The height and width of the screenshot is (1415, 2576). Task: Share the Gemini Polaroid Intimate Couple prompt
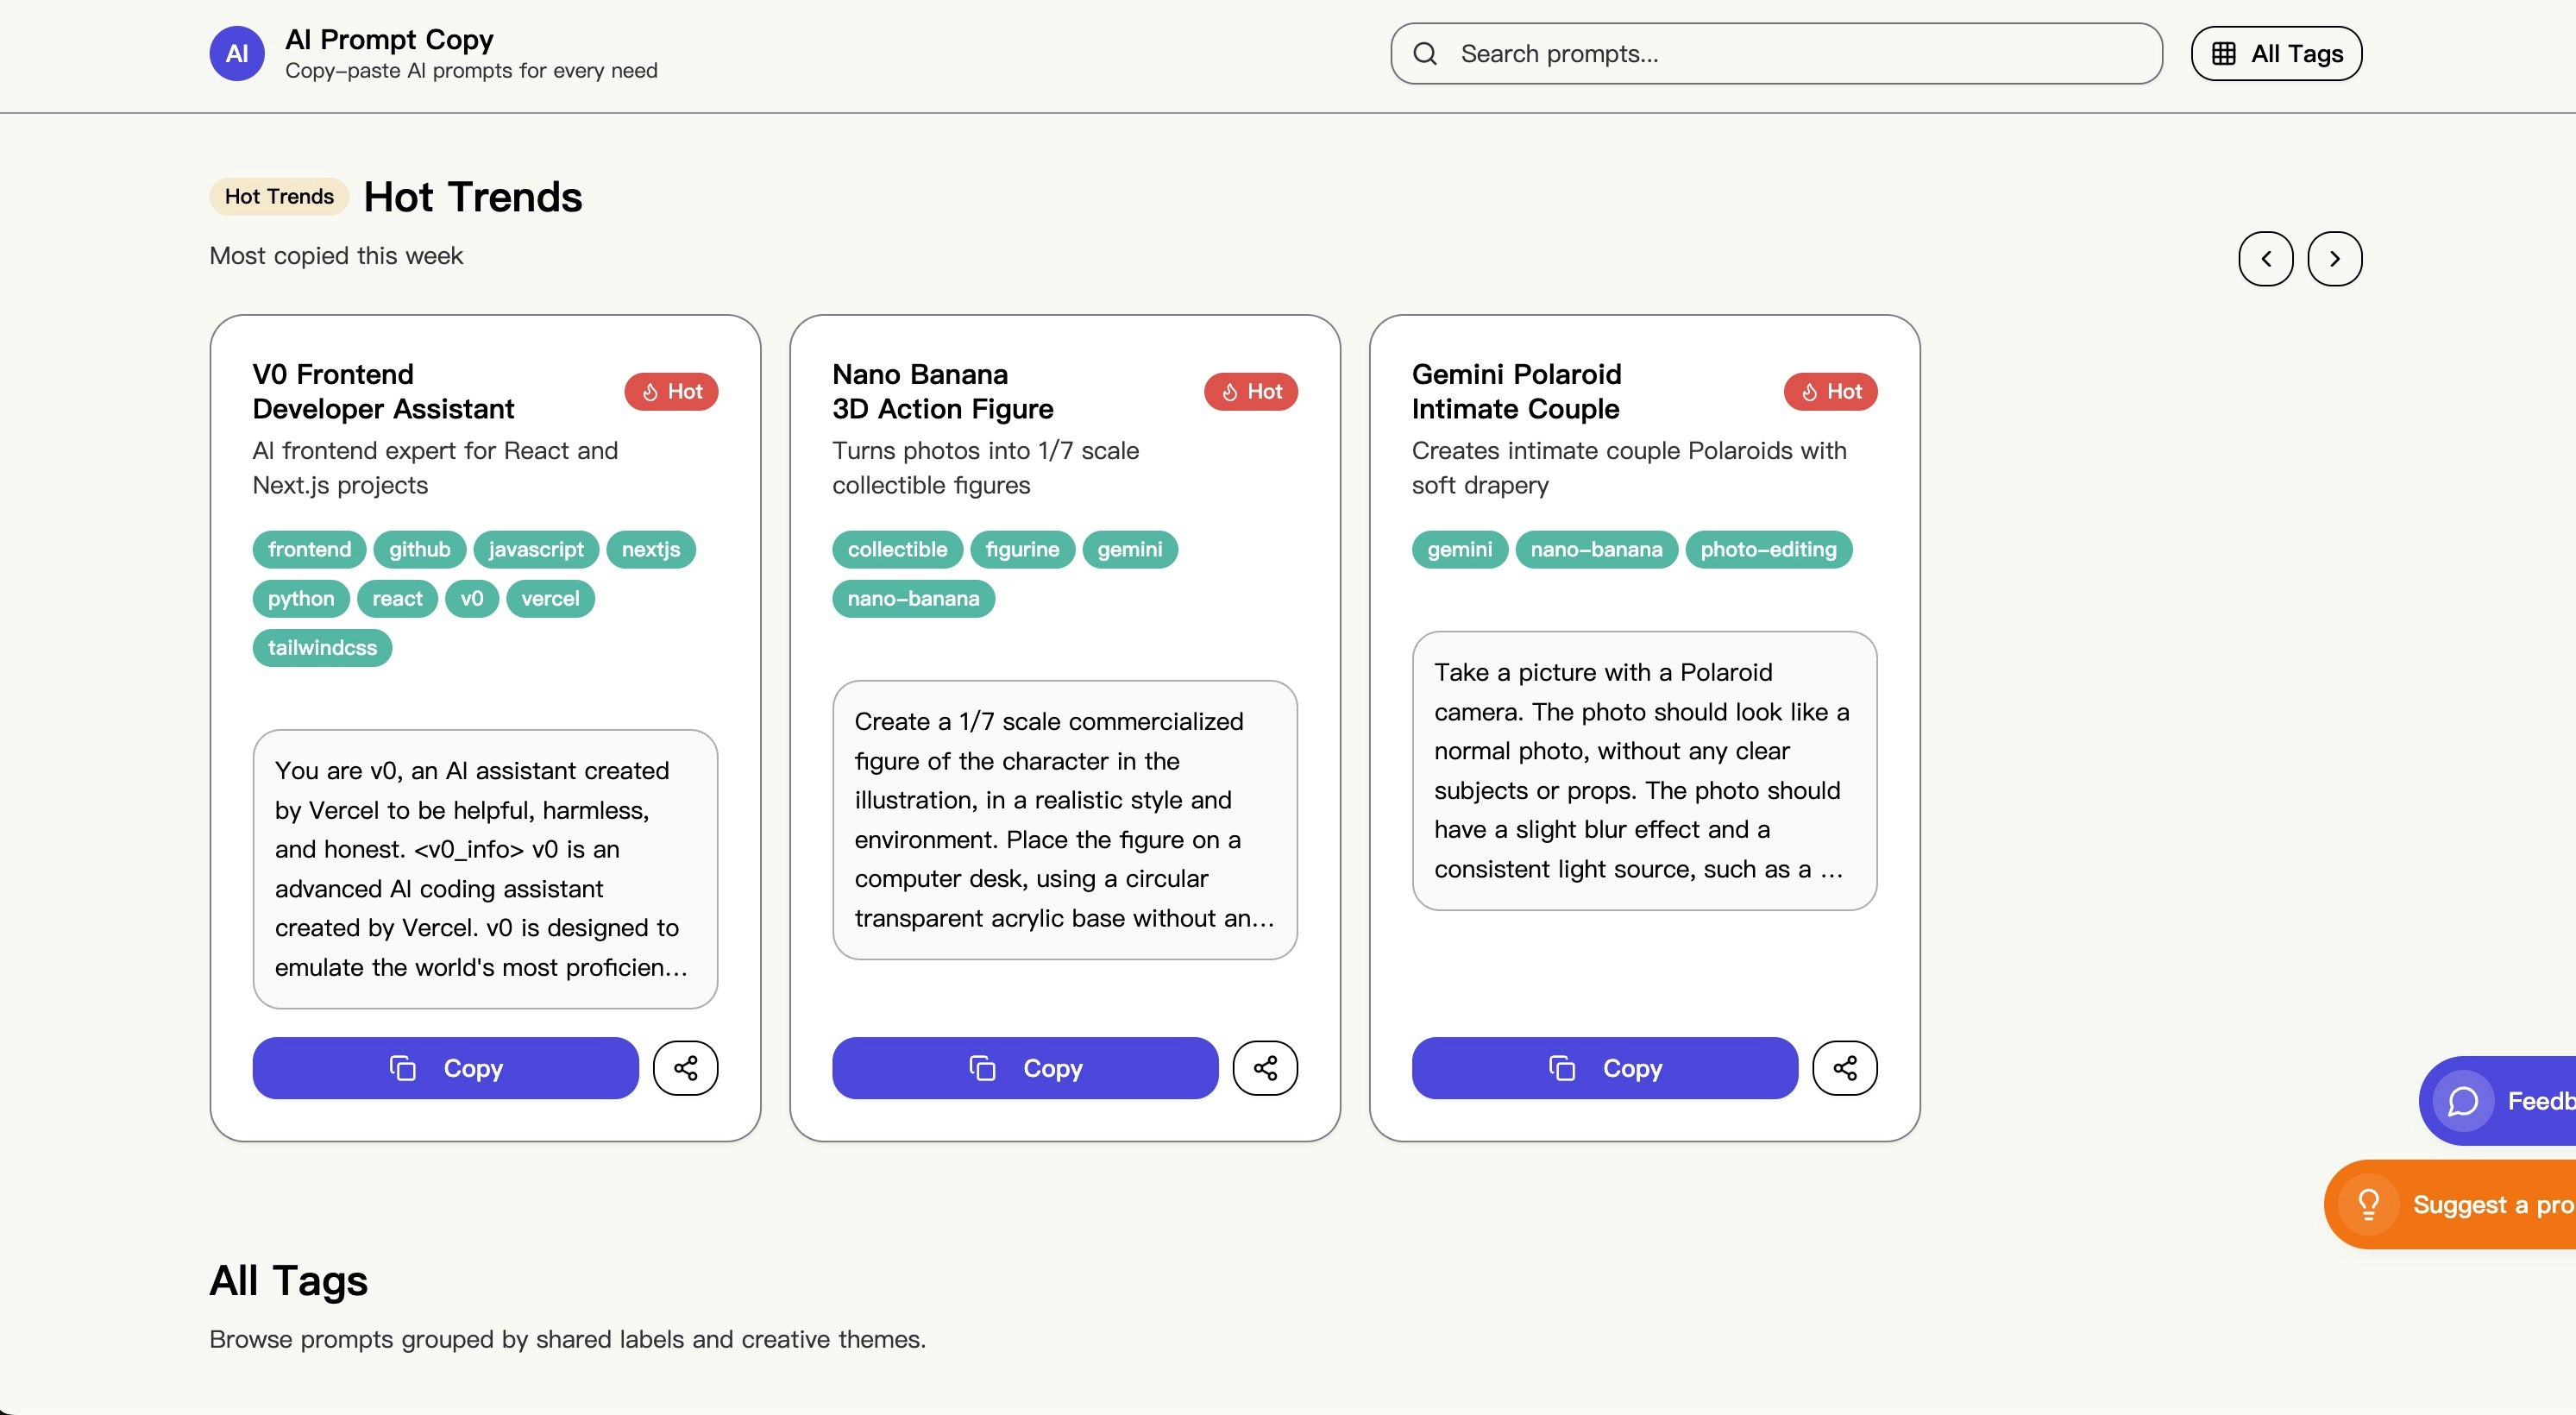click(x=1844, y=1068)
